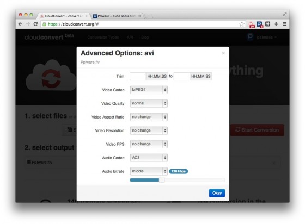Click the audio bitrate slider handle
Viewport: 305px width, 224px height.
click(x=162, y=180)
